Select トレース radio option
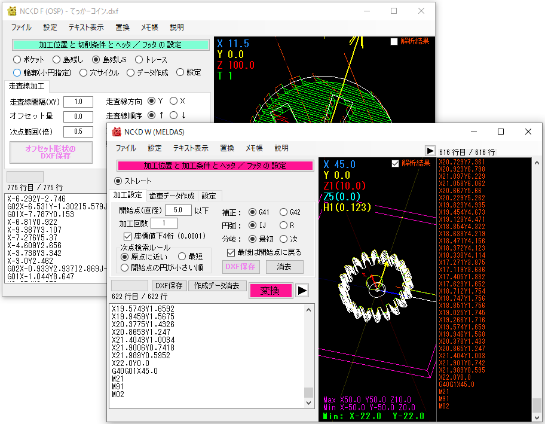Viewport: 545px width, 424px height. [139, 59]
